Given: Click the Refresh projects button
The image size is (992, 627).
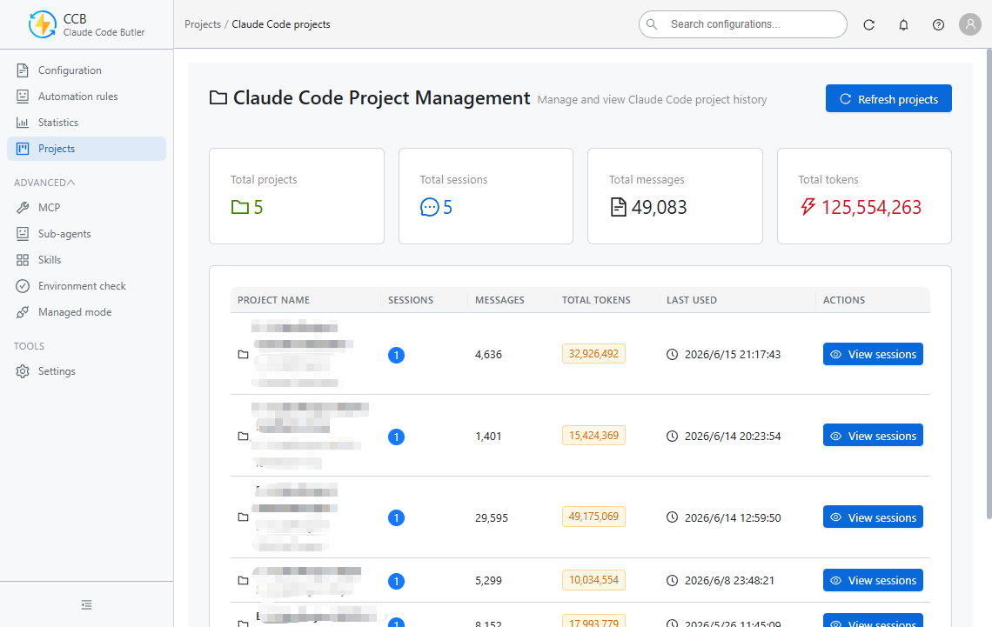Looking at the screenshot, I should click(x=888, y=98).
